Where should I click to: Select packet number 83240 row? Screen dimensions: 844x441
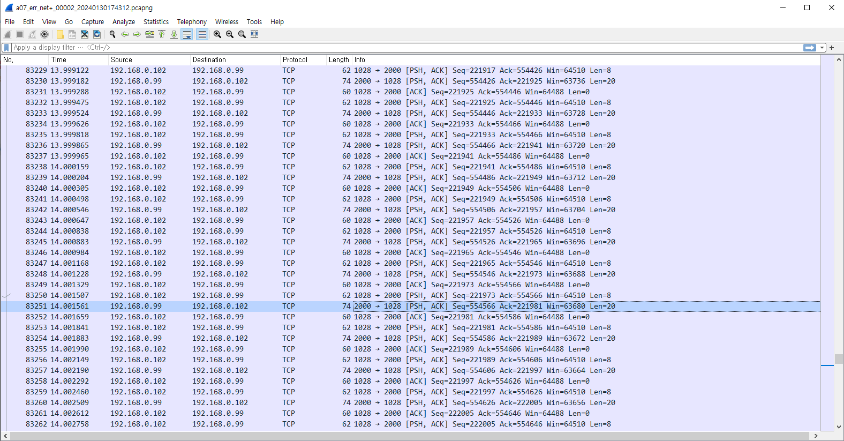click(x=411, y=188)
